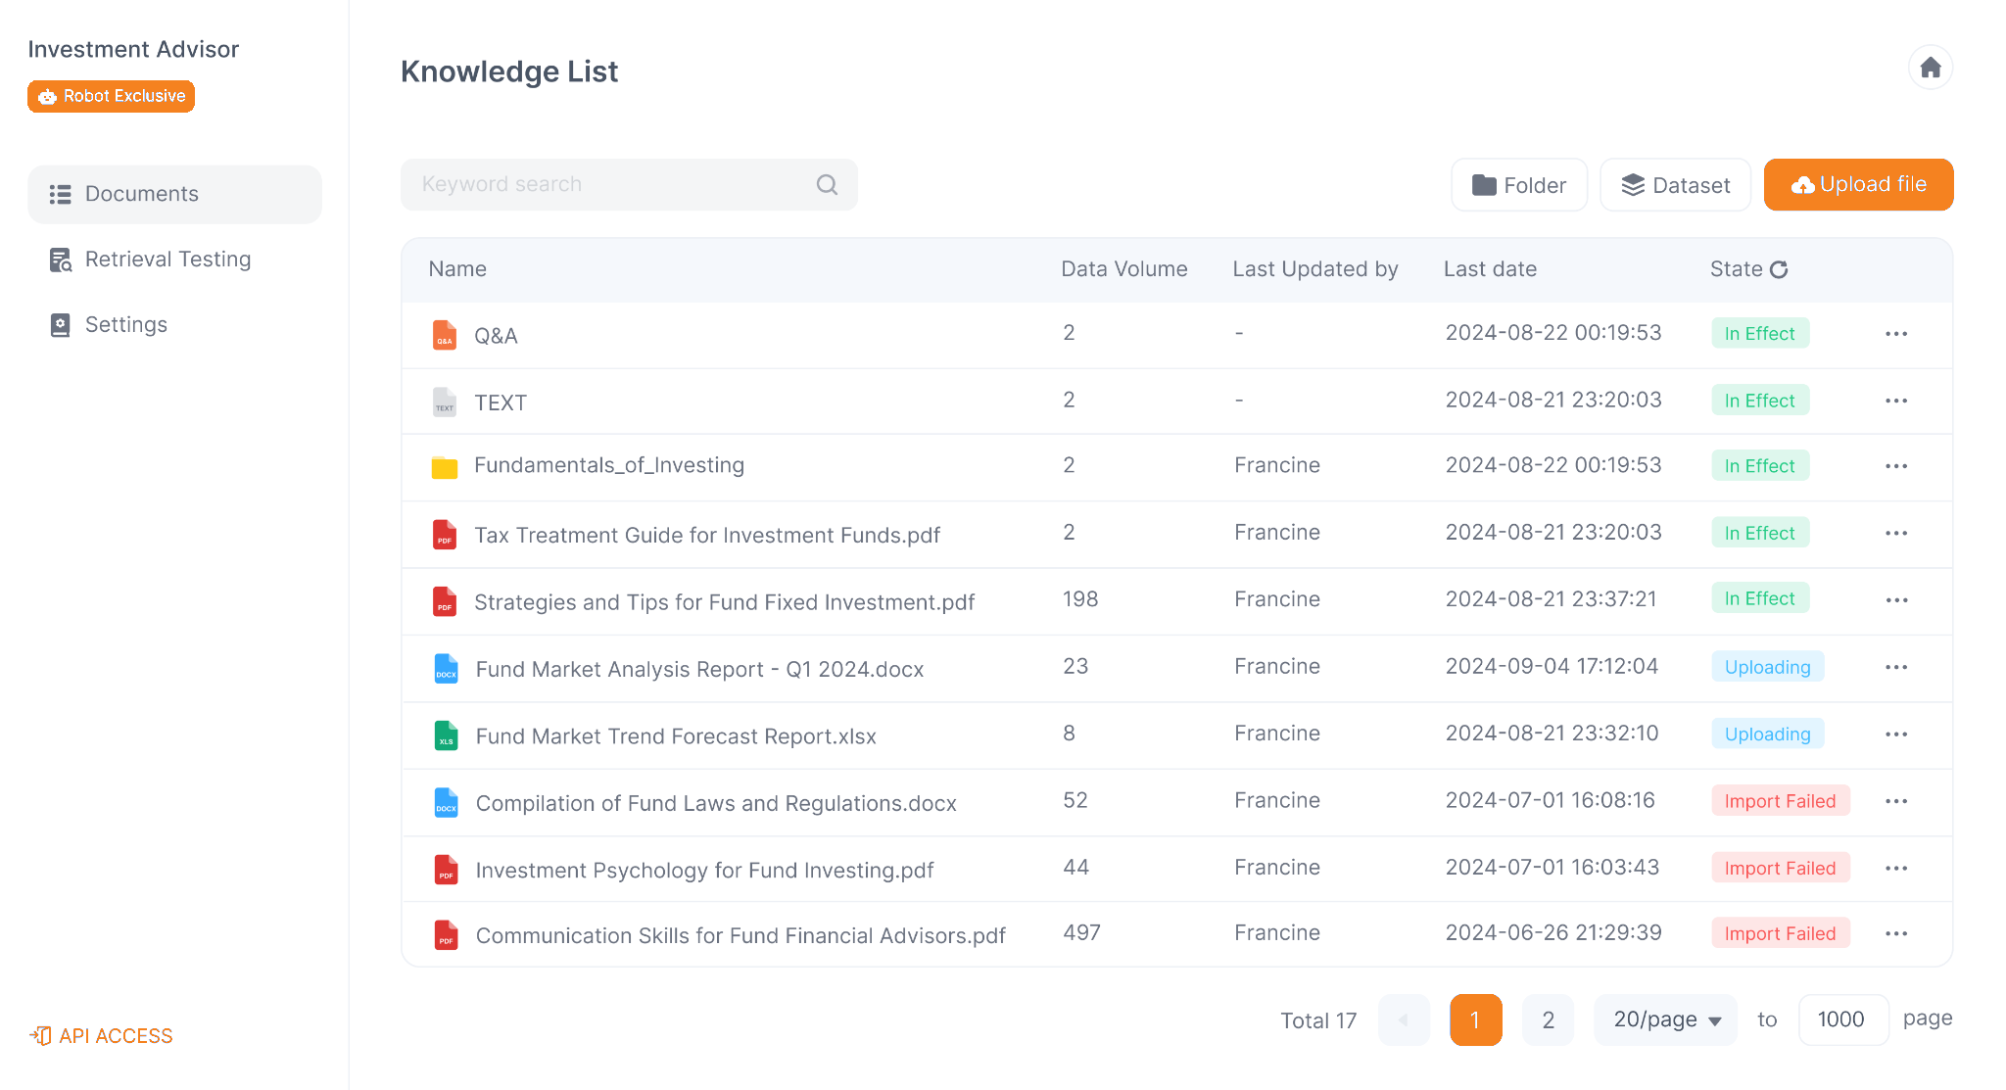This screenshot has width=2006, height=1090.
Task: Click the jump-to page number field
Action: 1843,1019
